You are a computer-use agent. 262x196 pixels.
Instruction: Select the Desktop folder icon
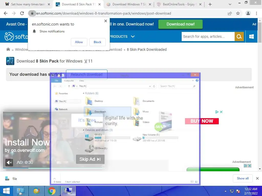[89, 101]
